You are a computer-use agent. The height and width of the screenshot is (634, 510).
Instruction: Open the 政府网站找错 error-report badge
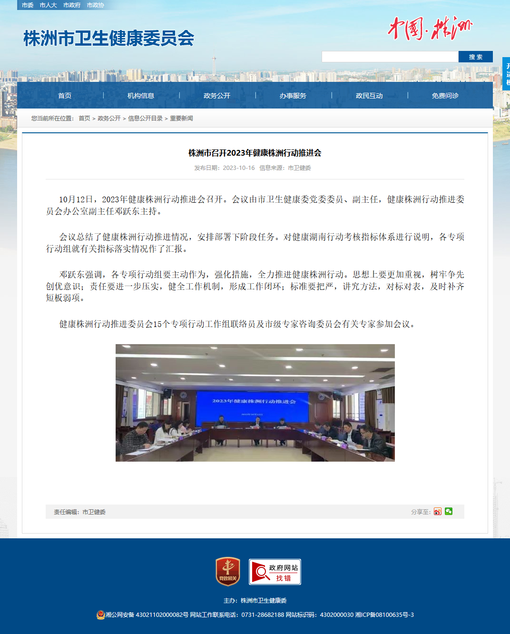[x=275, y=572]
